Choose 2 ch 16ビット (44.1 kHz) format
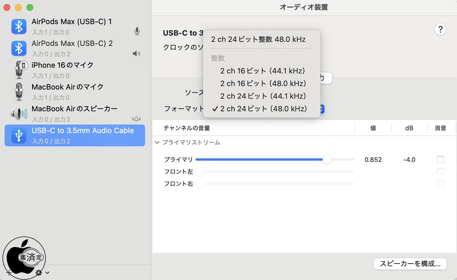Image resolution: width=457 pixels, height=280 pixels. (x=262, y=71)
